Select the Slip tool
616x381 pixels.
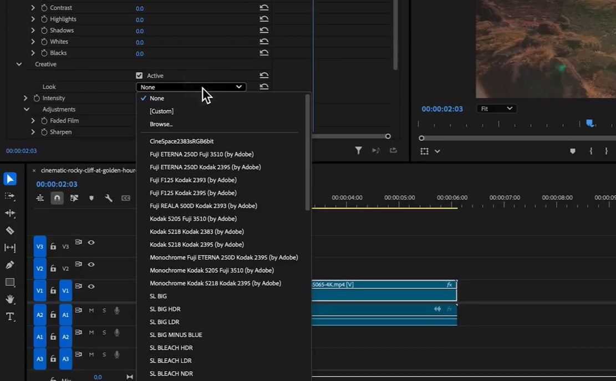(10, 248)
